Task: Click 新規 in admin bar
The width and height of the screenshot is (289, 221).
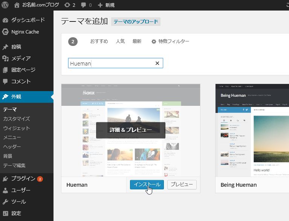Action: click(x=110, y=5)
